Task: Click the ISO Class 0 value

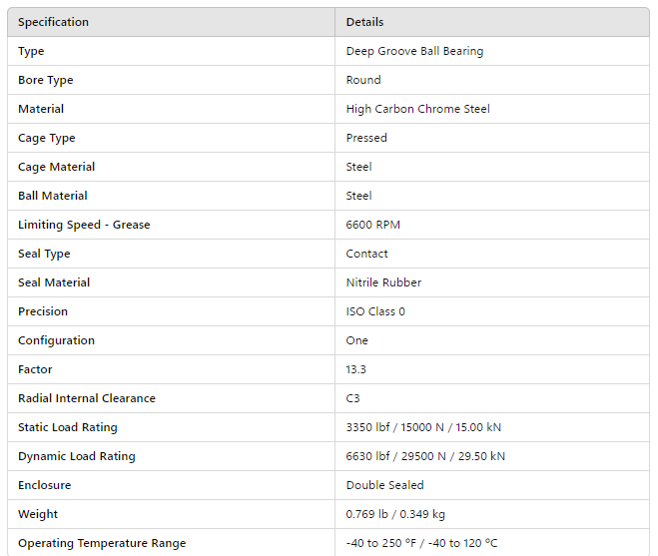Action: click(375, 311)
